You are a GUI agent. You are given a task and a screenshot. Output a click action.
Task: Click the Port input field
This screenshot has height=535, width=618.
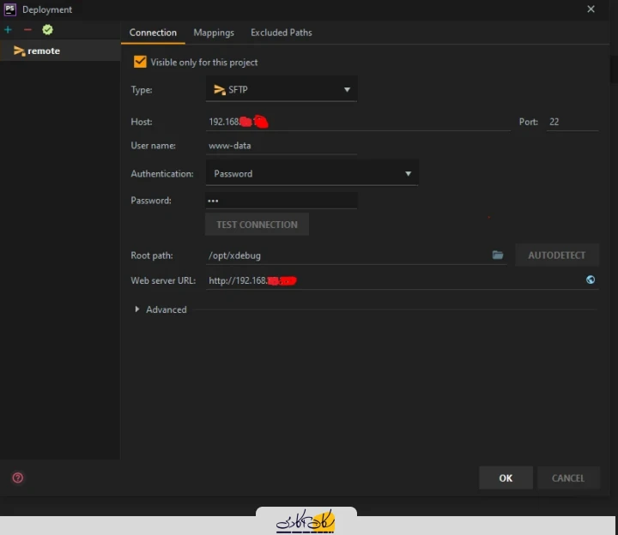coord(572,122)
